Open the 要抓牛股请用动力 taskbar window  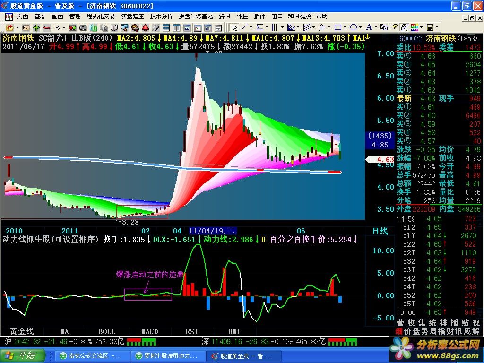[168, 356]
